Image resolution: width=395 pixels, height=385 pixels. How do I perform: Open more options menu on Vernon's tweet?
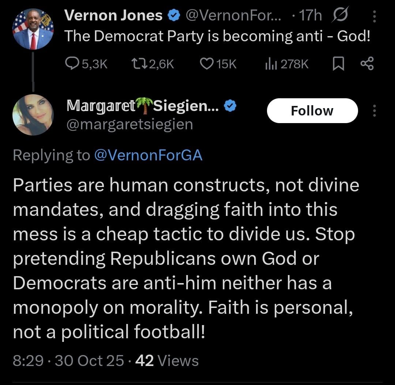(x=374, y=16)
